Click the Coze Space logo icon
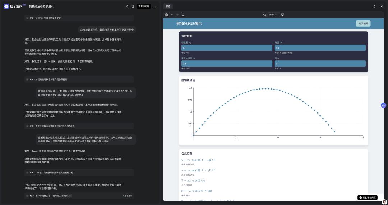Viewport: 388px width, 205px height. tap(6, 6)
